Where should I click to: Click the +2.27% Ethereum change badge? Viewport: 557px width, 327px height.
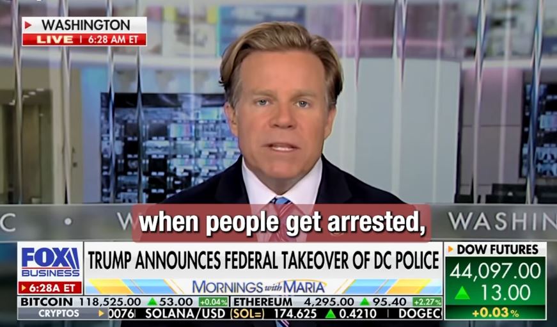427,302
